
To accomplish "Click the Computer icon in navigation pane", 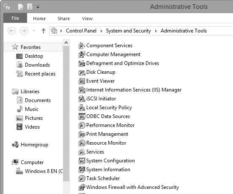I will 15,162.
